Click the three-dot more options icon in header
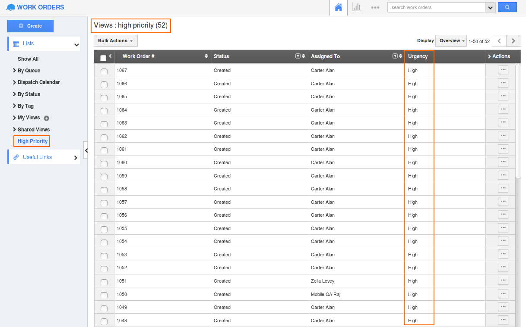526x327 pixels. [x=375, y=7]
